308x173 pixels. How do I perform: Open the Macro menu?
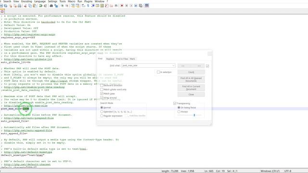click(x=72, y=1)
